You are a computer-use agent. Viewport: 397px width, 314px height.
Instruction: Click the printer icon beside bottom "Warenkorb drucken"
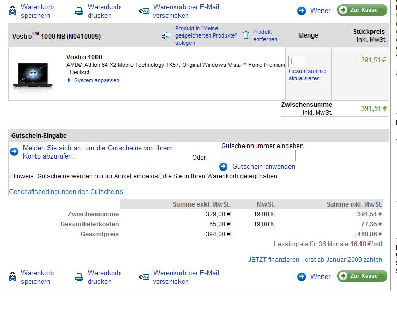pos(79,277)
